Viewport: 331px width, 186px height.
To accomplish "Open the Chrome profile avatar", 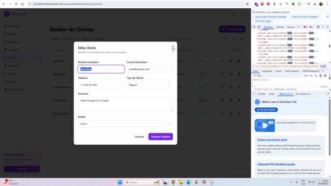I will [321, 4].
